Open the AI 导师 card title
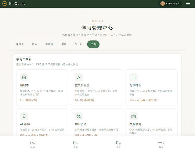 point(25,124)
